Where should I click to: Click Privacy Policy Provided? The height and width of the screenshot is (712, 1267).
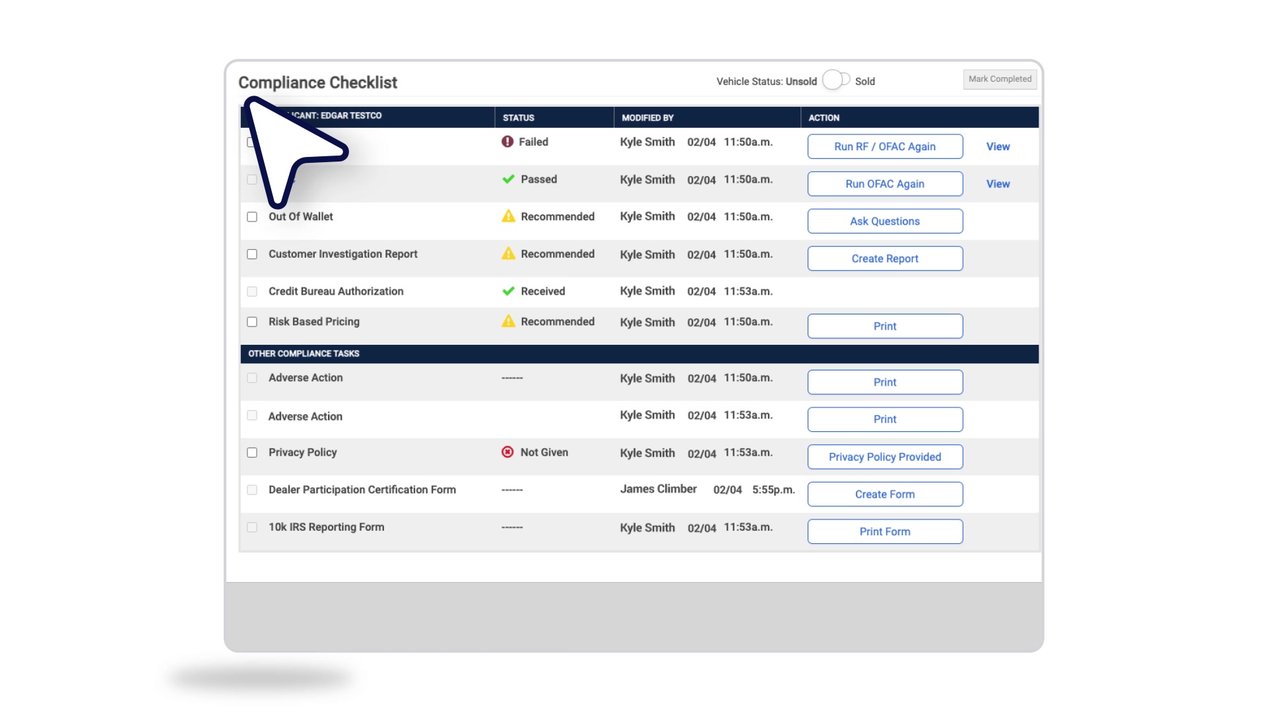885,457
